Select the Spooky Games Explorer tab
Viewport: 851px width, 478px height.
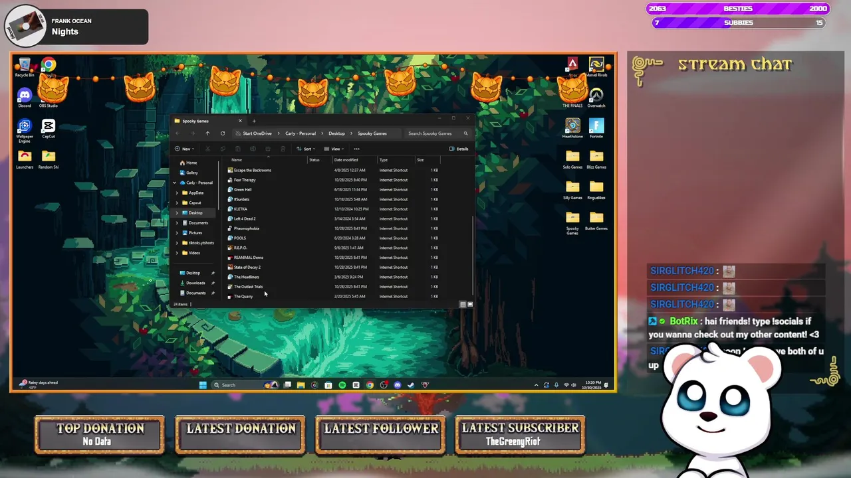207,121
